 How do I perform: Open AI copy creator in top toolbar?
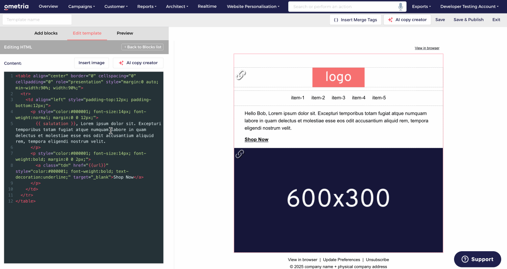tap(407, 20)
